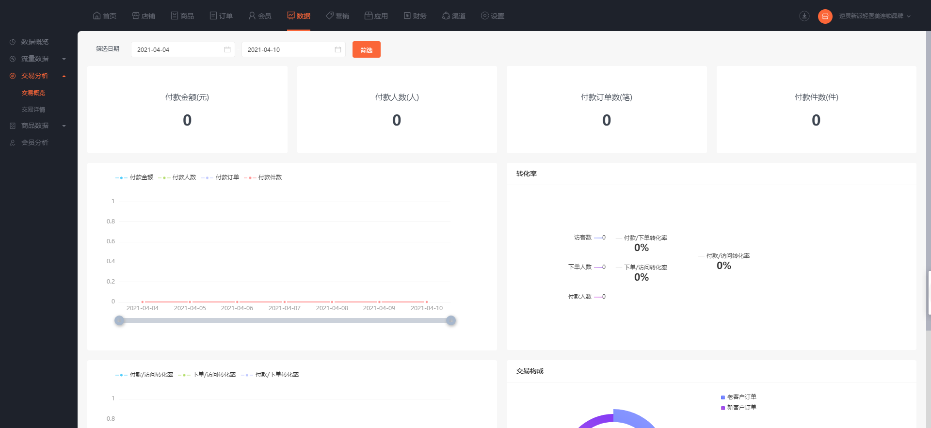Click the 会员 member icon
The width and height of the screenshot is (931, 428).
point(252,16)
